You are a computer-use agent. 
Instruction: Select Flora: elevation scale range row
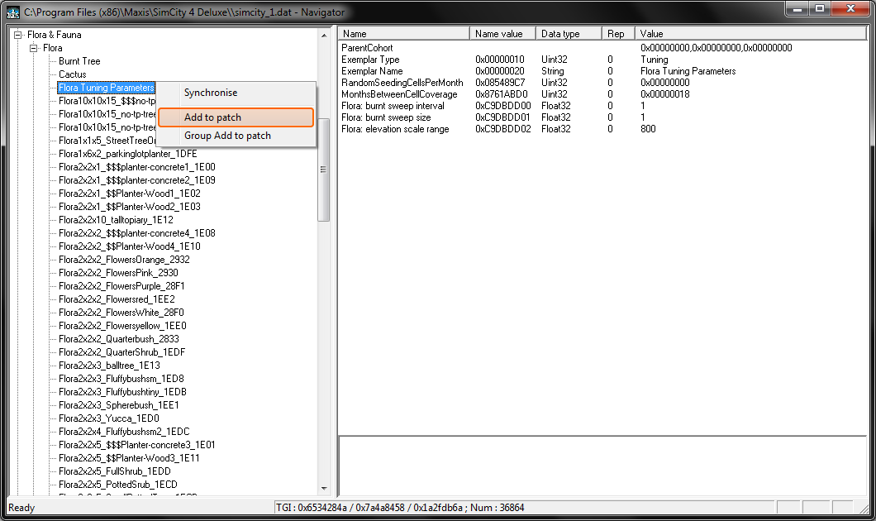[x=602, y=129]
